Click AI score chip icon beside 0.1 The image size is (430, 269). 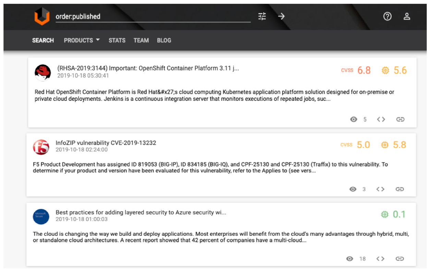pos(385,215)
